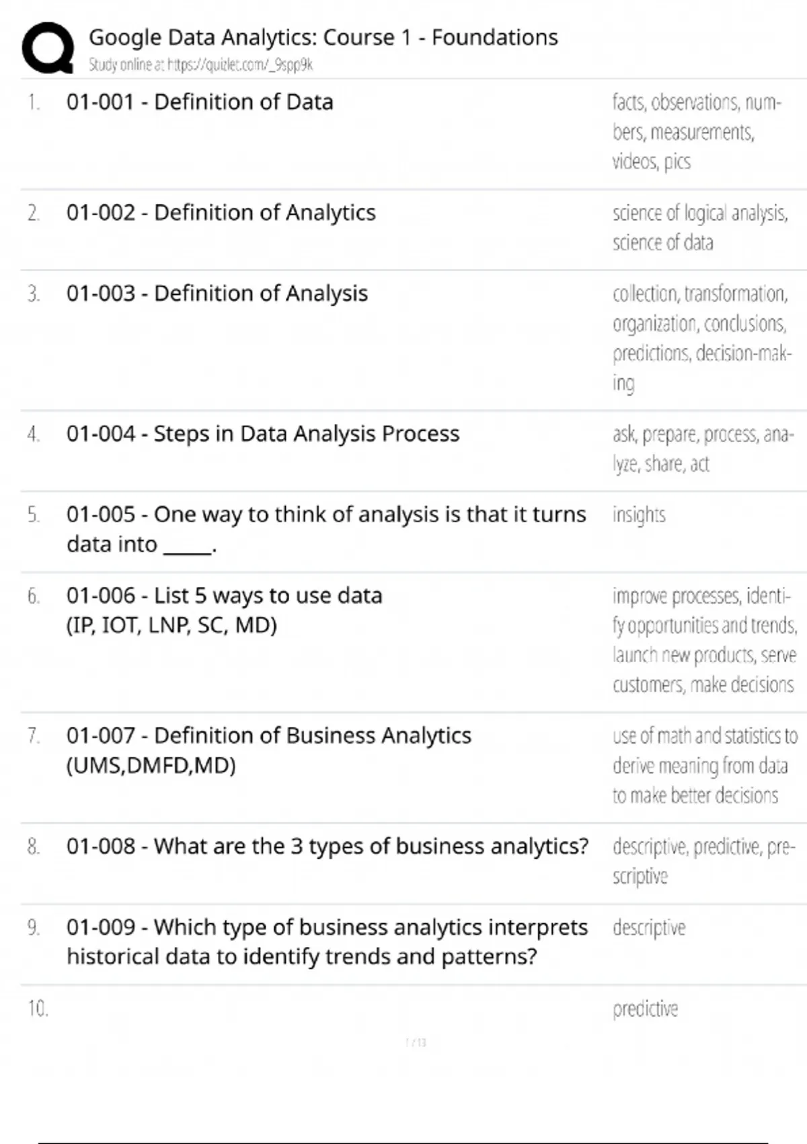Click 01-007 Definition of Business Analytics
Screen dimensions: 807x1144
point(268,750)
